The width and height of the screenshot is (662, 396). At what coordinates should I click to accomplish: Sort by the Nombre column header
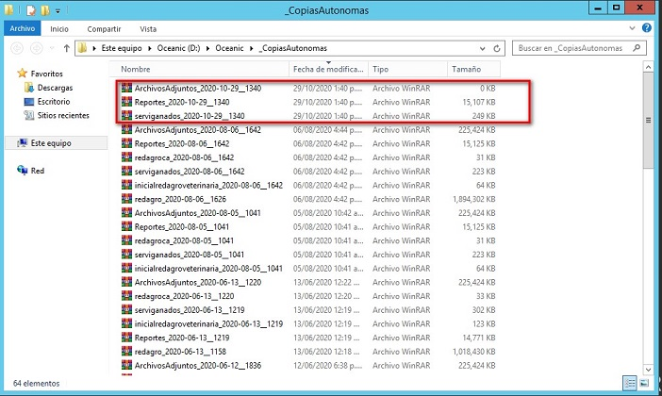point(136,70)
